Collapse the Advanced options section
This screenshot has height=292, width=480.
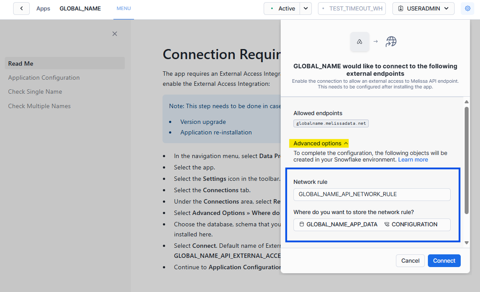click(x=321, y=143)
